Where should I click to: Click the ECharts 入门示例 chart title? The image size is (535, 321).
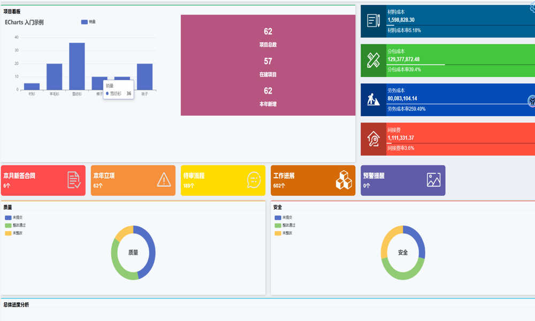pos(24,22)
